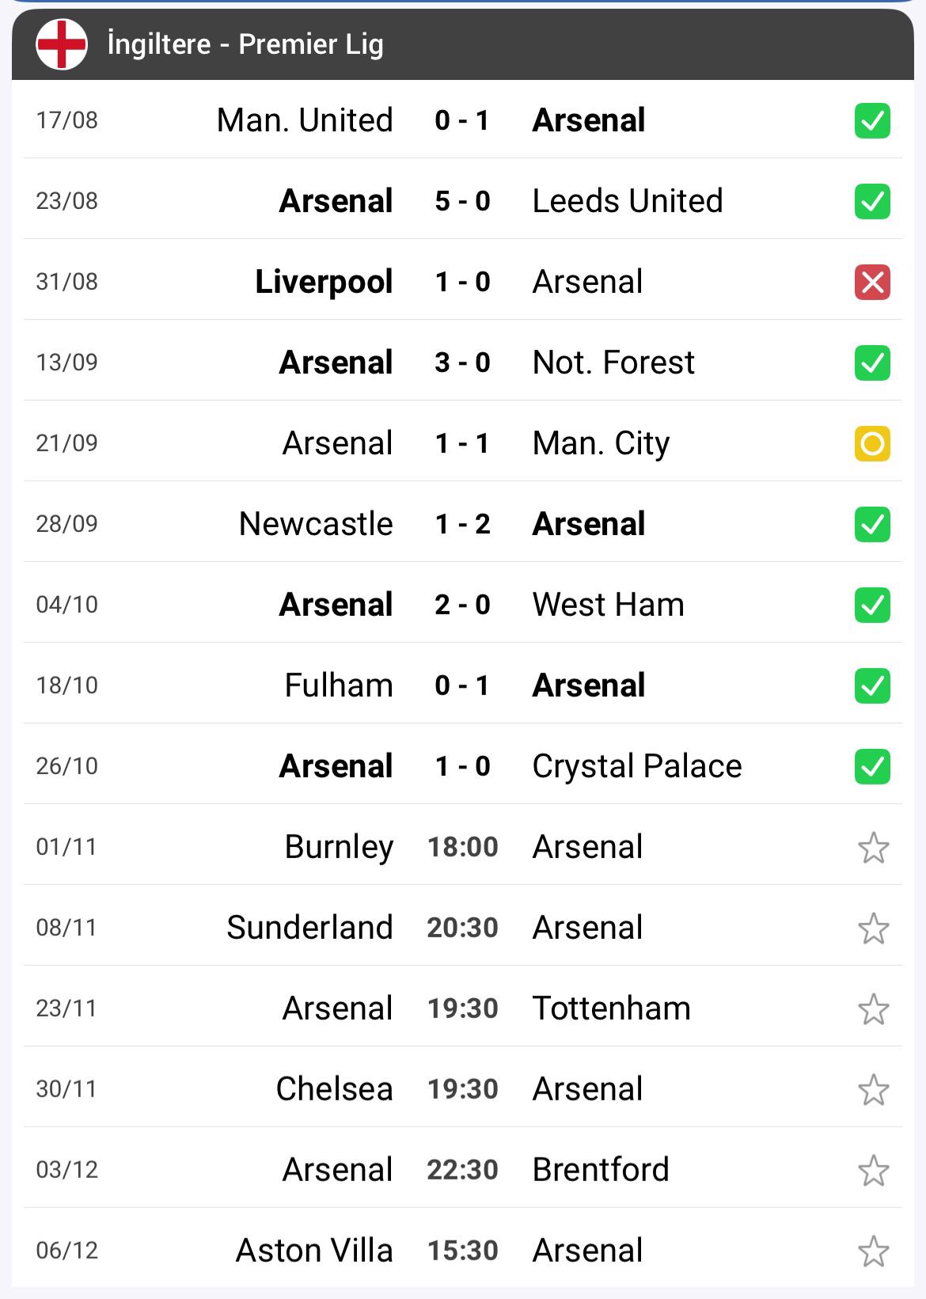Click the win icon for Man. United match

pyautogui.click(x=872, y=121)
